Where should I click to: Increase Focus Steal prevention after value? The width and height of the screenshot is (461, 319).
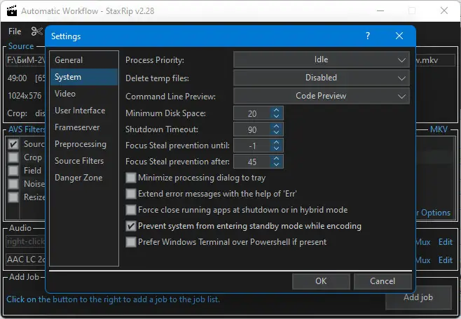pyautogui.click(x=277, y=159)
